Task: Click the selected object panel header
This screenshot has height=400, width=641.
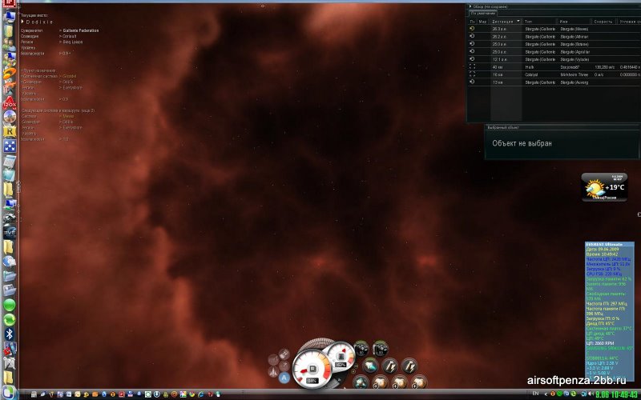Action: click(562, 127)
